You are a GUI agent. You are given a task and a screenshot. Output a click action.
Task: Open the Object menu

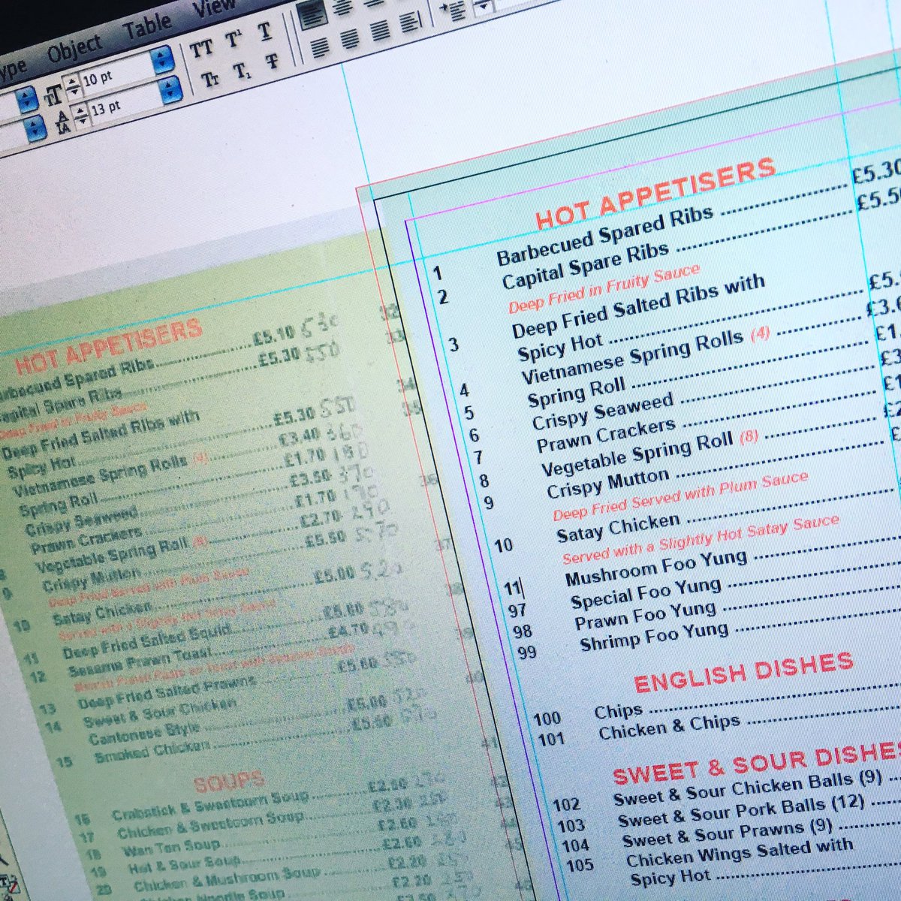(74, 50)
